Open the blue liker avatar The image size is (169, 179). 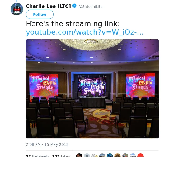point(110,155)
